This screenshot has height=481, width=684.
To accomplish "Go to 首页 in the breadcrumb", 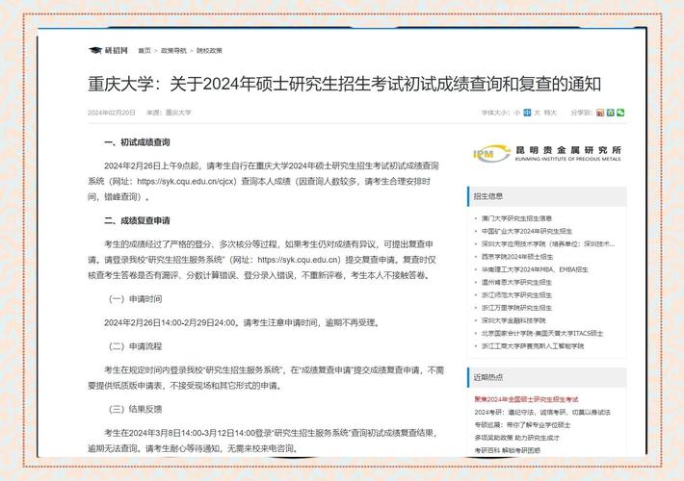I will [x=145, y=51].
